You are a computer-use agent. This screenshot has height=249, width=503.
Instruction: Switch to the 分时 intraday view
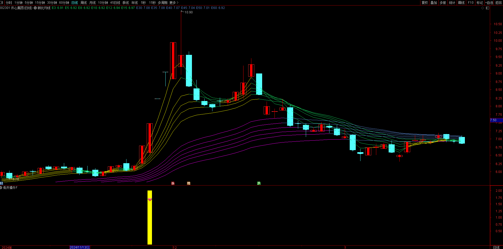(x=9, y=3)
